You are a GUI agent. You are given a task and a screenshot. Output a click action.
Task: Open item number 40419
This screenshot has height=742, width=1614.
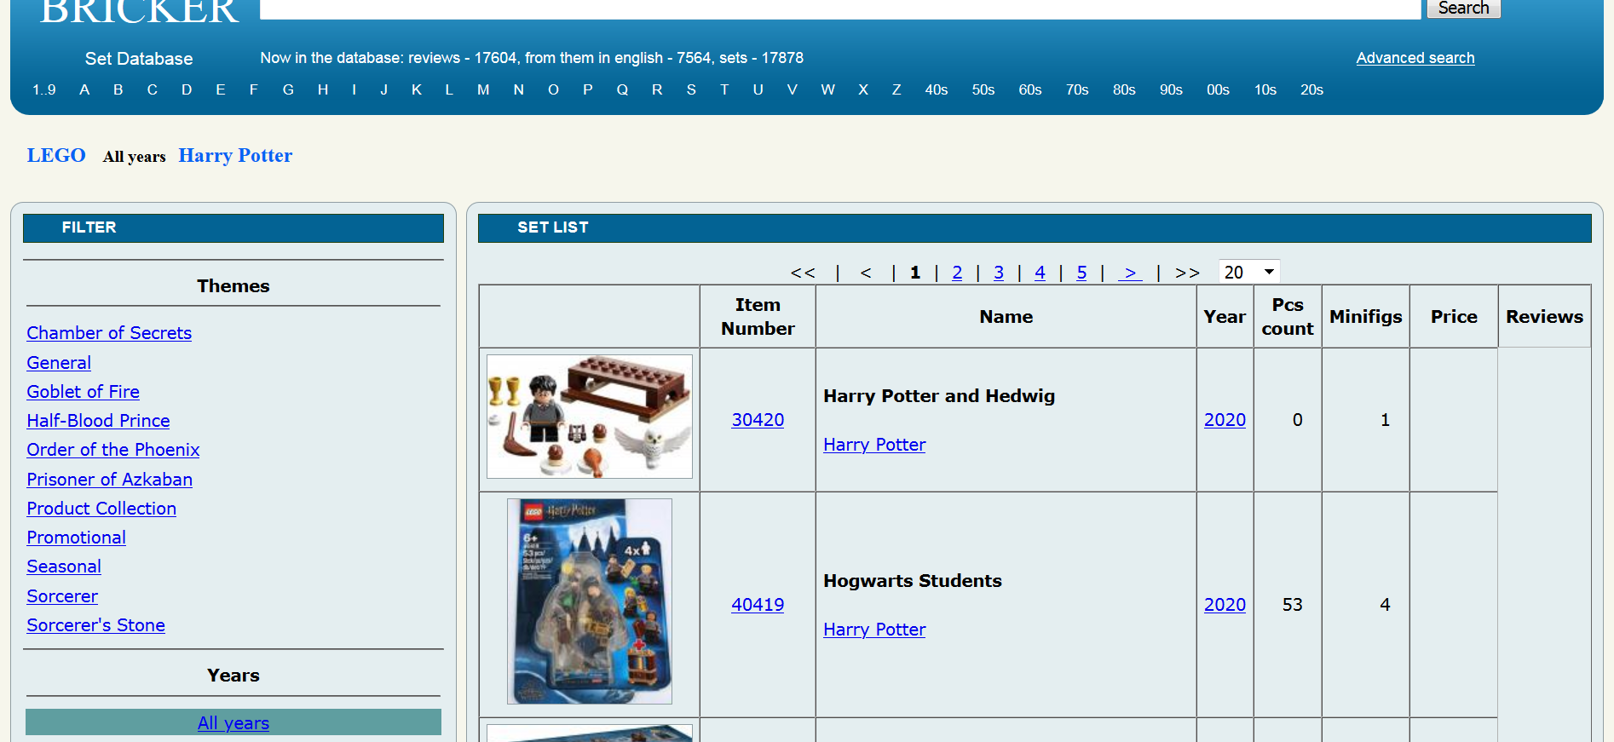pos(758,605)
